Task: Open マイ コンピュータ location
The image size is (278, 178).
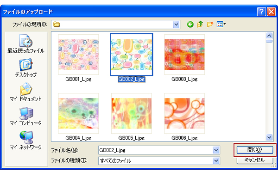Action: point(26,116)
